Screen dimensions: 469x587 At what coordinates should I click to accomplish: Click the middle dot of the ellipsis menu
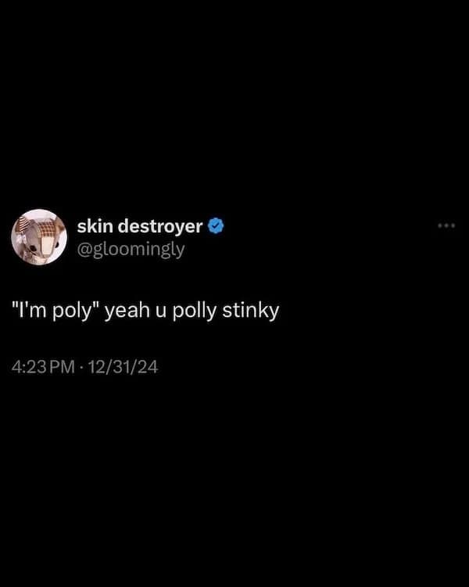pos(446,225)
